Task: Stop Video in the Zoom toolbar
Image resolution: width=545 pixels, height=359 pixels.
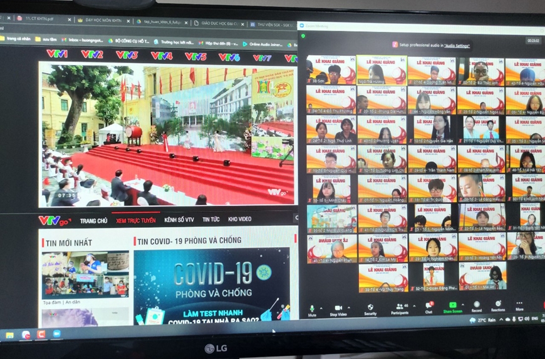Action: 338,310
